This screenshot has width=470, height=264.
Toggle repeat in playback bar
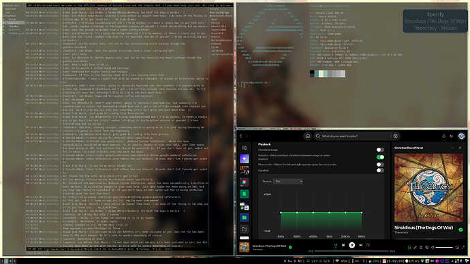(368, 245)
